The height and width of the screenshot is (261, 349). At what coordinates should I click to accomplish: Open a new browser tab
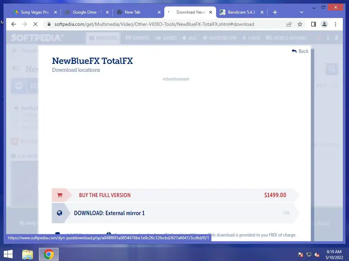point(275,12)
